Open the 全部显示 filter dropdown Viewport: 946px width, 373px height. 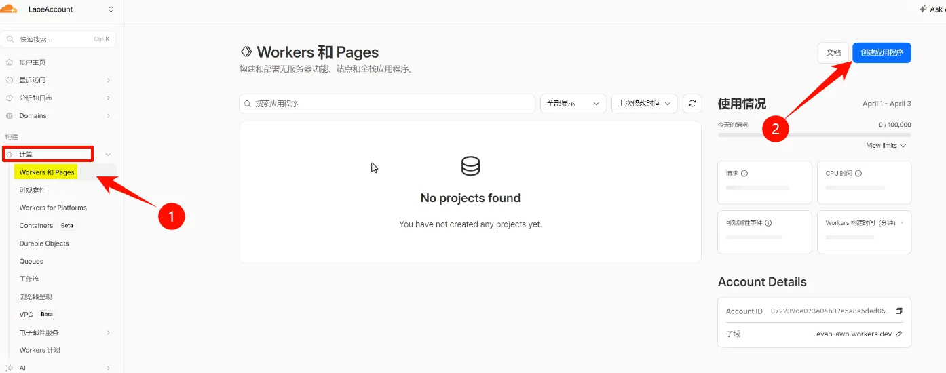573,103
